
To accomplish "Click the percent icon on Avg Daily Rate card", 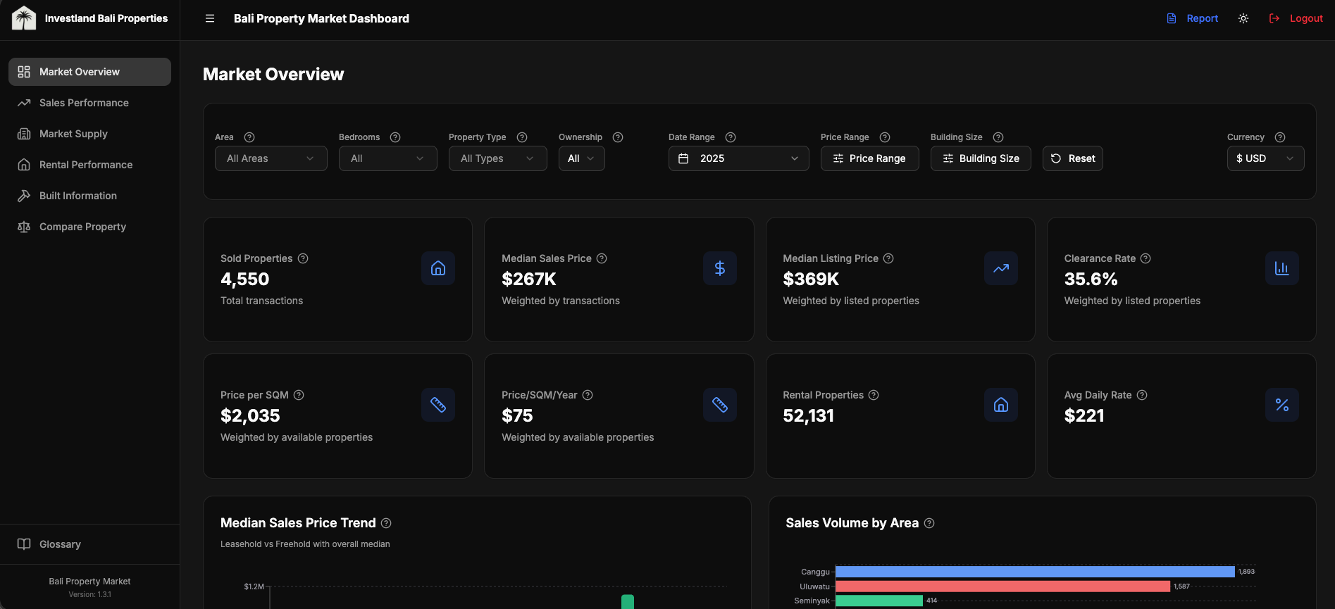I will coord(1281,405).
